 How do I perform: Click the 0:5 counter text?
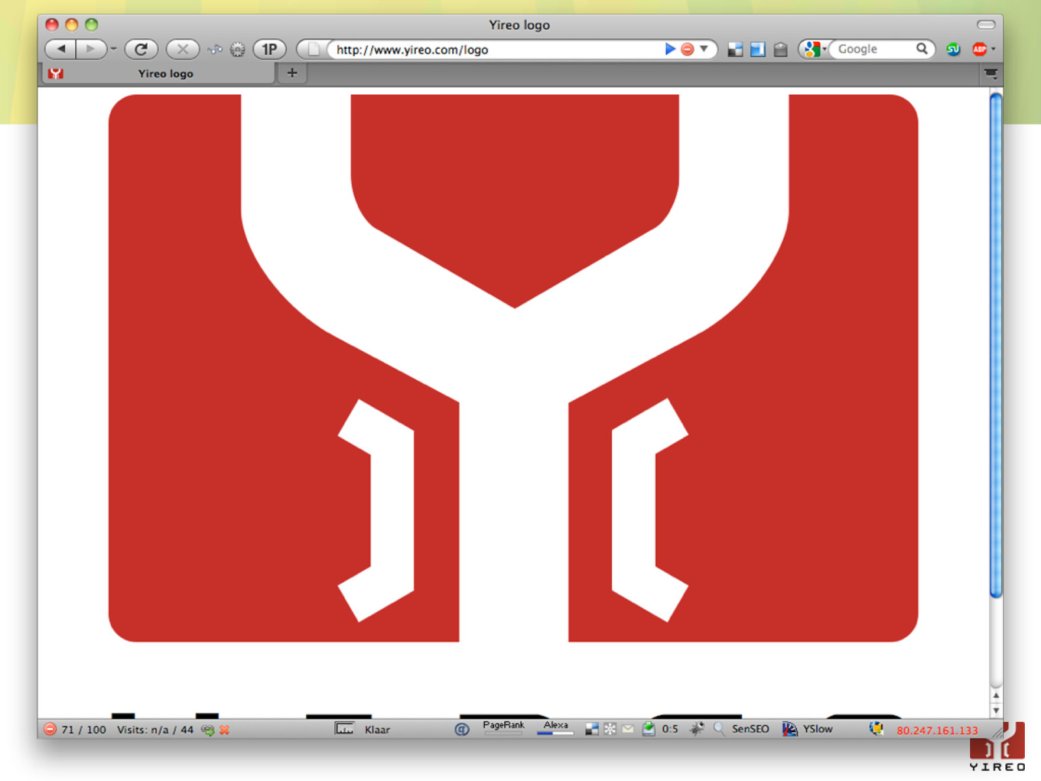pyautogui.click(x=670, y=730)
